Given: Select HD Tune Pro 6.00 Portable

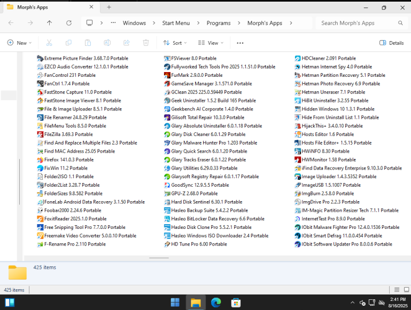Looking at the screenshot, I should pos(196,244).
